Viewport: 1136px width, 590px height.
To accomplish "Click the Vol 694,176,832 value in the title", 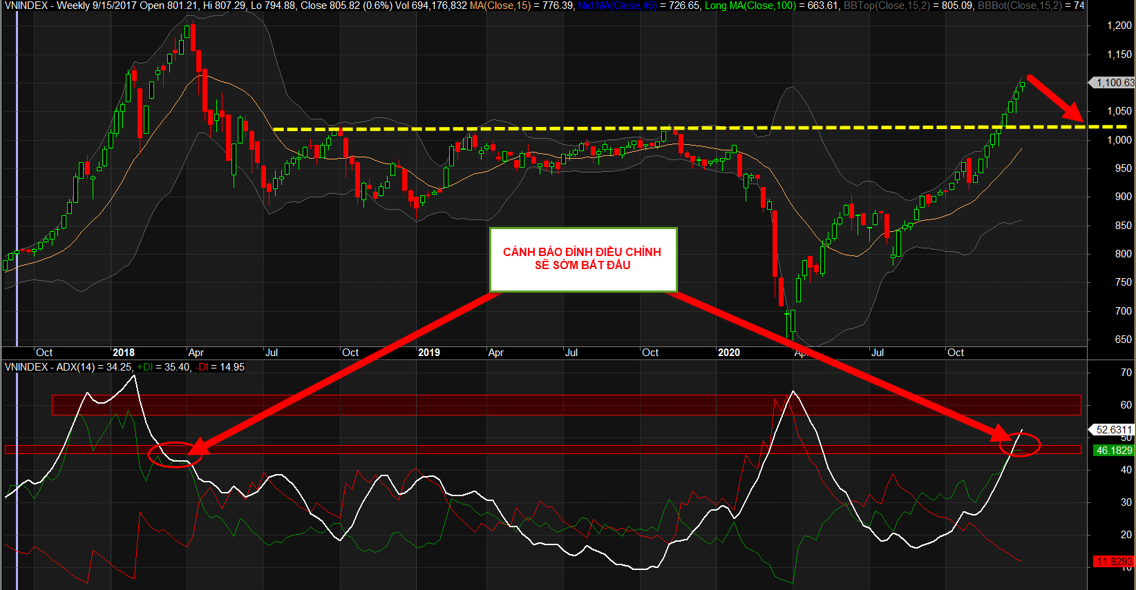I will [x=430, y=6].
